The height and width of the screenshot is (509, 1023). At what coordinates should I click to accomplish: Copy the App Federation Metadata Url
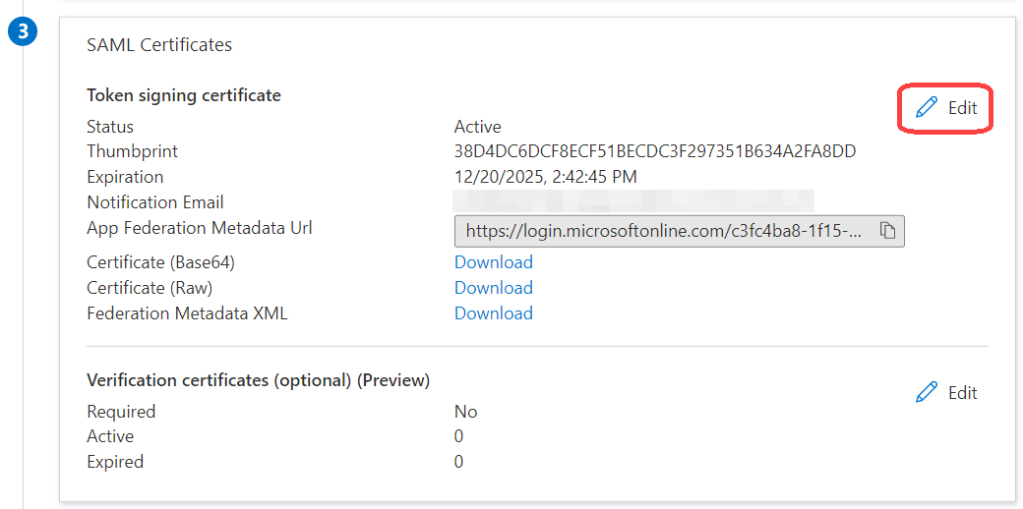point(887,231)
